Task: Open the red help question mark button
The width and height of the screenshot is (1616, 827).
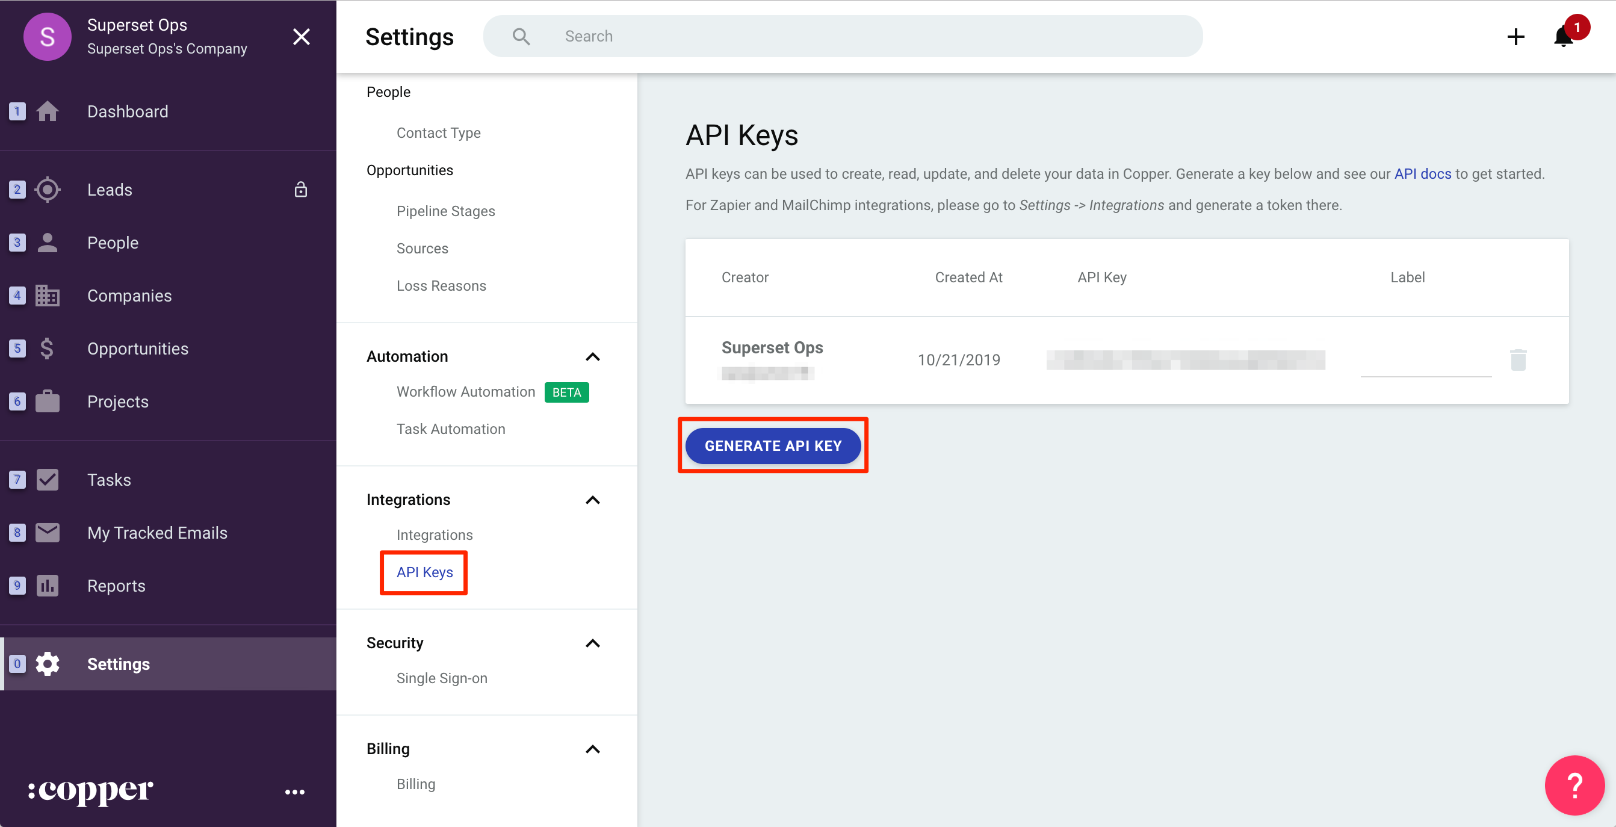Action: (1574, 785)
